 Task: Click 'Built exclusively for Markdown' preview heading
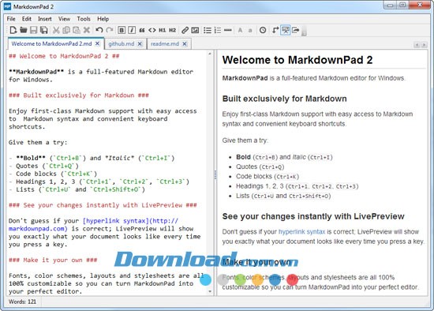tap(285, 99)
